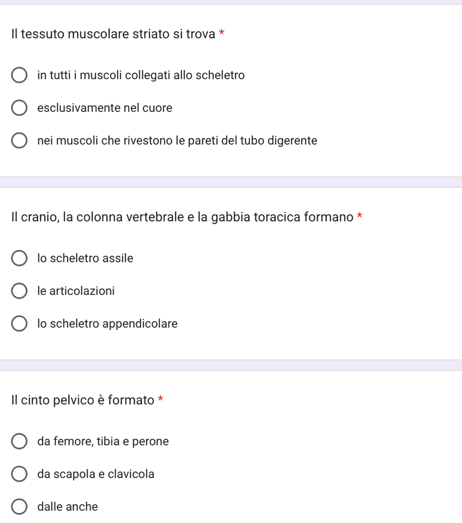
Task: Tick the 'da scapola e clavicola' radio circle
Action: [x=19, y=474]
